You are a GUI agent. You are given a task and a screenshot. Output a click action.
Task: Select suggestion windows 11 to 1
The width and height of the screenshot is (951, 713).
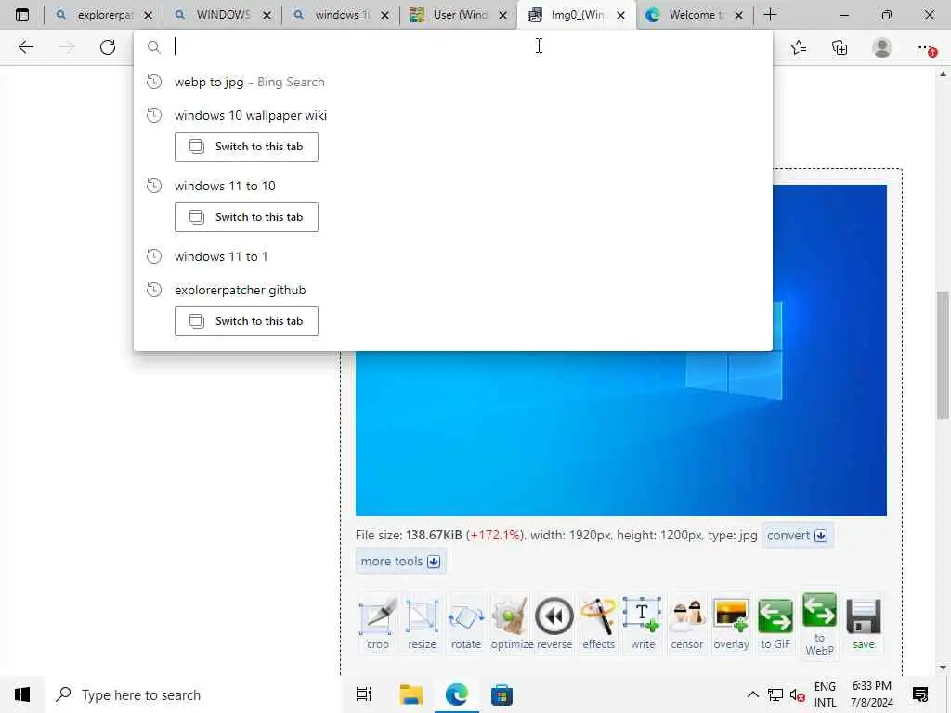coord(453,256)
